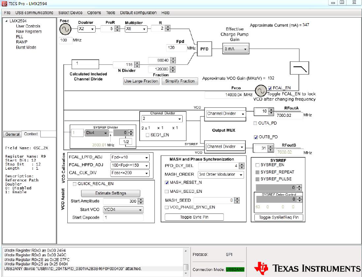
Task: Increase MASH_SEED spinner value
Action: click(237, 199)
